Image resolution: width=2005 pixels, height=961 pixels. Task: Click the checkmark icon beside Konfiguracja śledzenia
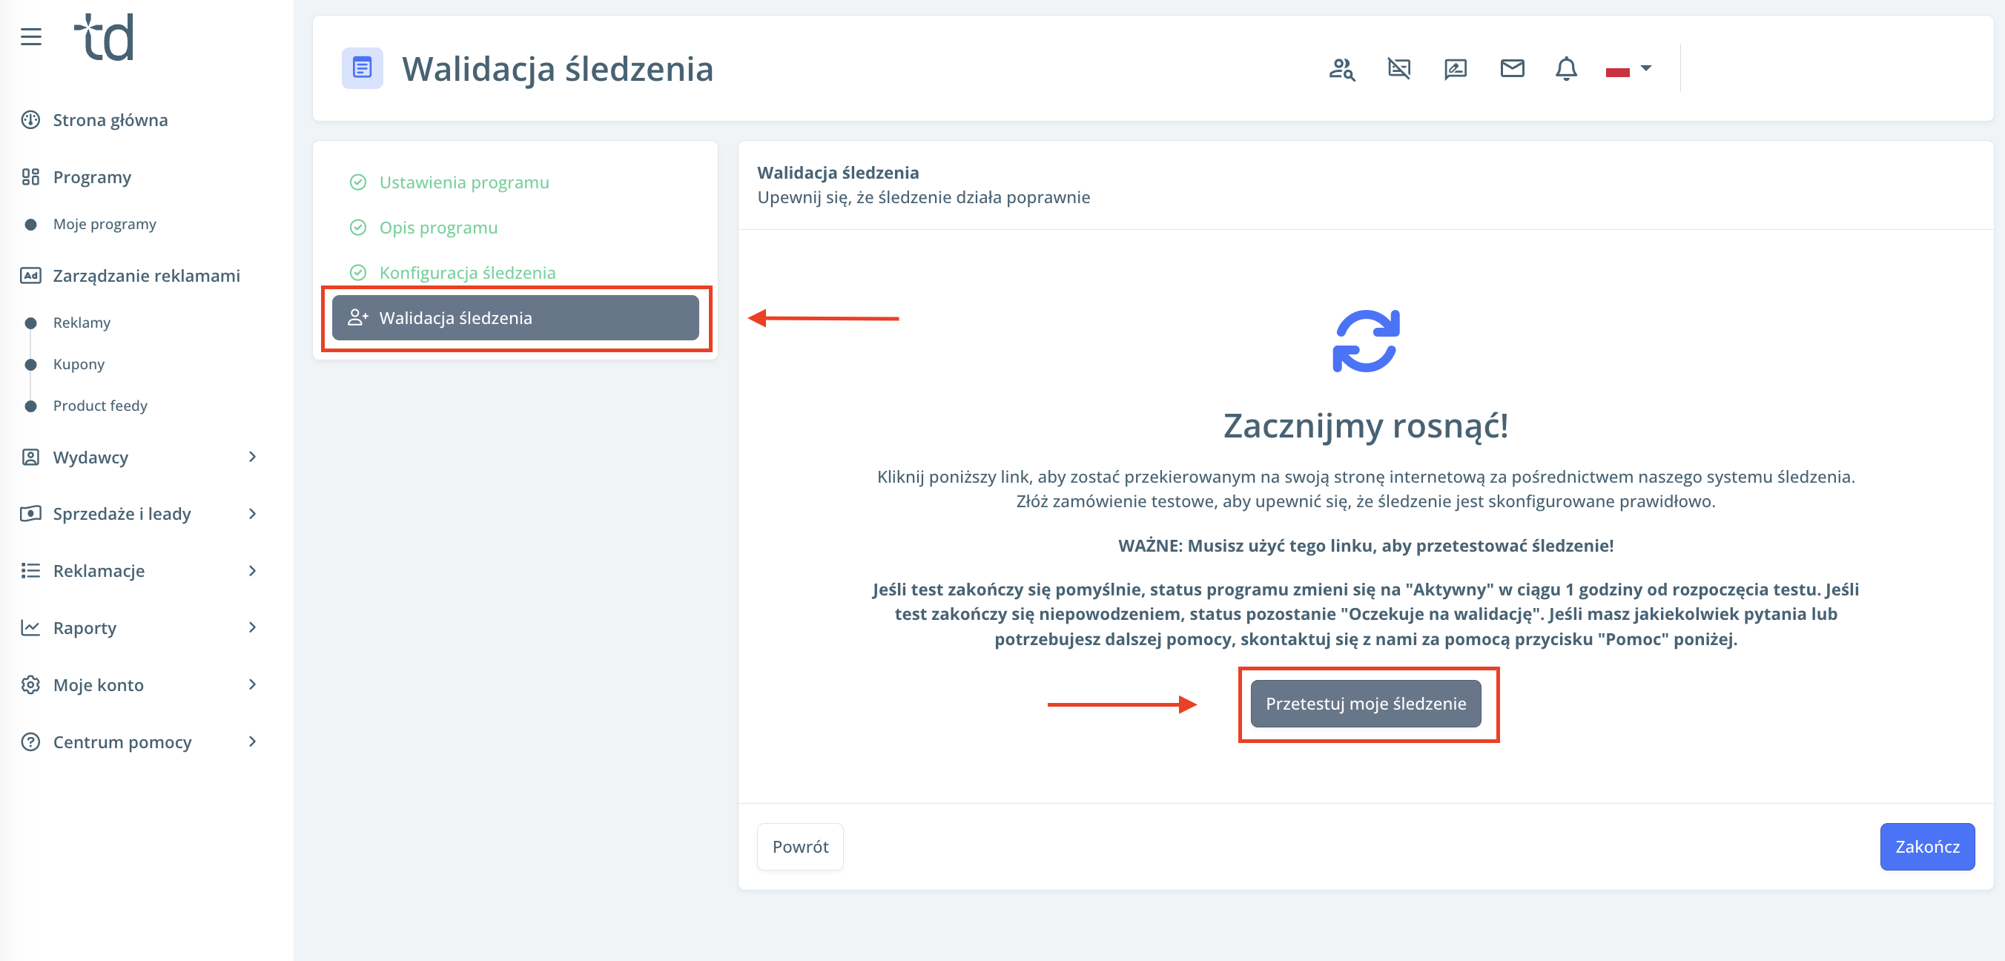coord(358,272)
